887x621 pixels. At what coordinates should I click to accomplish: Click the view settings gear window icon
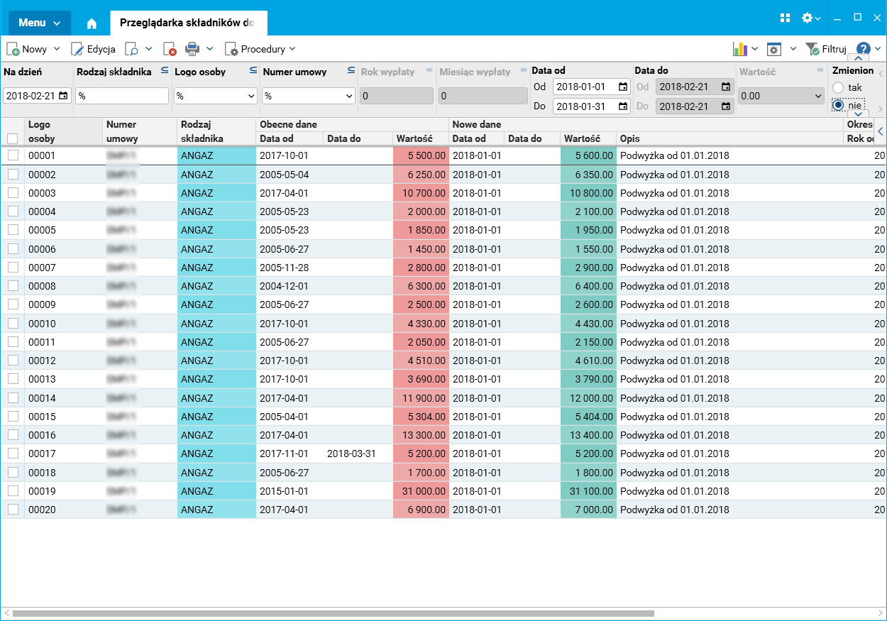(774, 49)
